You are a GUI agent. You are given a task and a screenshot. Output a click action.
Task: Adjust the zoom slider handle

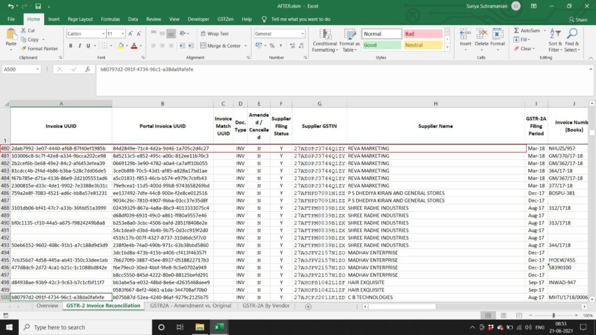tap(554, 315)
